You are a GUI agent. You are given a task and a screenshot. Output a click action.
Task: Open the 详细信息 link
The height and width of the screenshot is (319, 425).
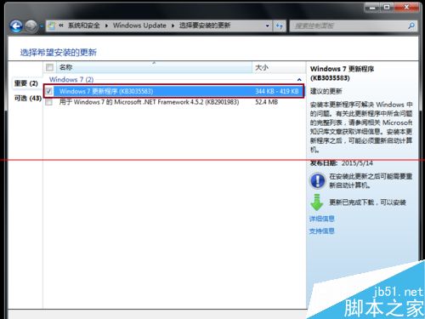tap(321, 219)
